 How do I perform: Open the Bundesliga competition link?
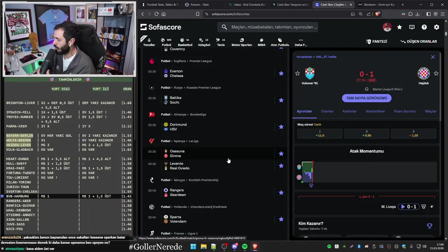click(x=198, y=114)
